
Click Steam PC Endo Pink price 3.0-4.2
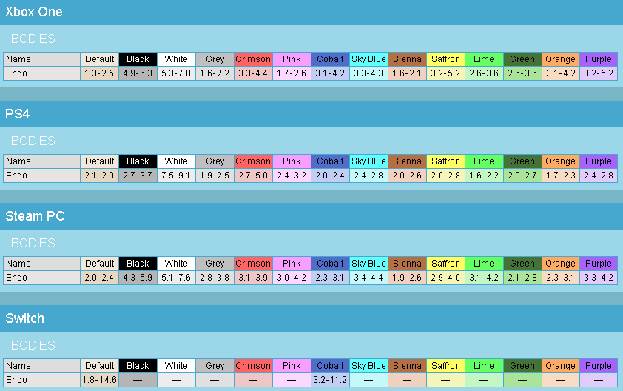[x=292, y=278]
